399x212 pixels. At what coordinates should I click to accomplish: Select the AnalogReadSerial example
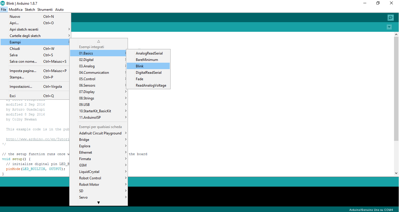149,53
